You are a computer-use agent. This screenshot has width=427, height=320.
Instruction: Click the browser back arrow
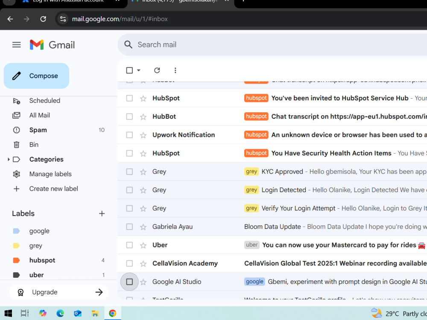tap(10, 19)
